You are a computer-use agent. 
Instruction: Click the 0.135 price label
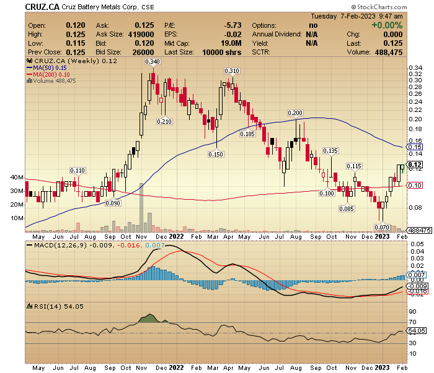pyautogui.click(x=330, y=151)
